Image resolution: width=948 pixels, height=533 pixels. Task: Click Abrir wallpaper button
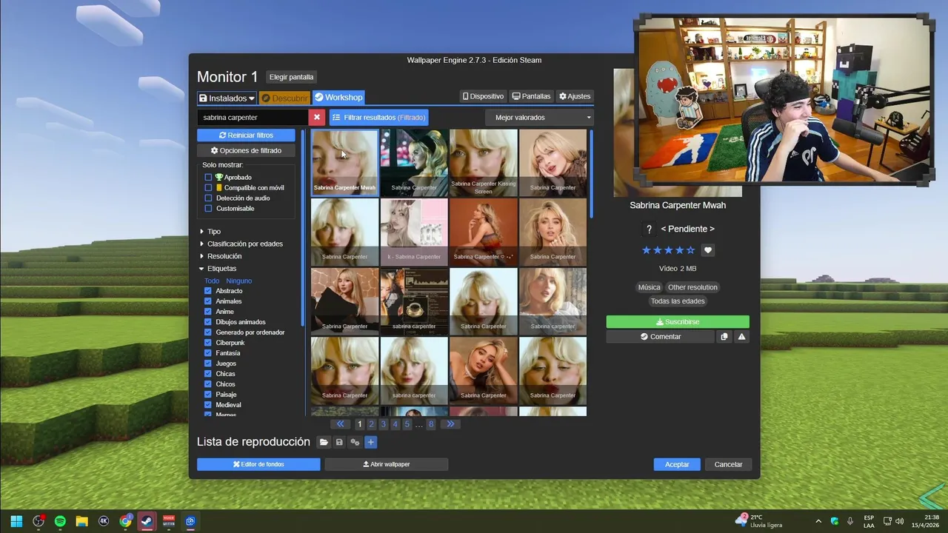coord(386,464)
